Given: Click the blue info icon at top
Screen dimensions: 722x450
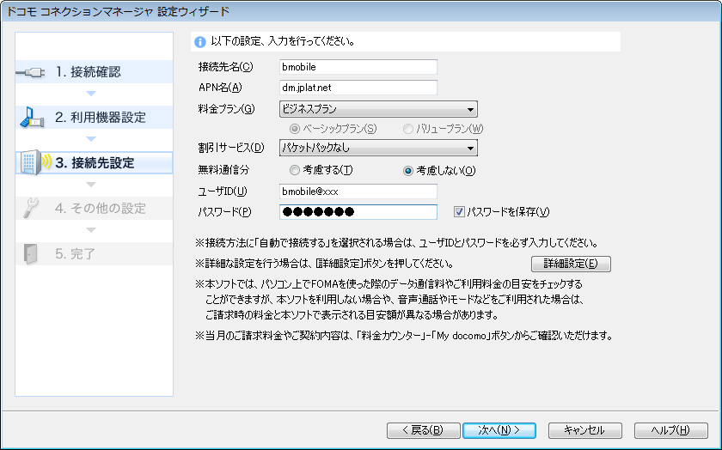Looking at the screenshot, I should [x=200, y=41].
